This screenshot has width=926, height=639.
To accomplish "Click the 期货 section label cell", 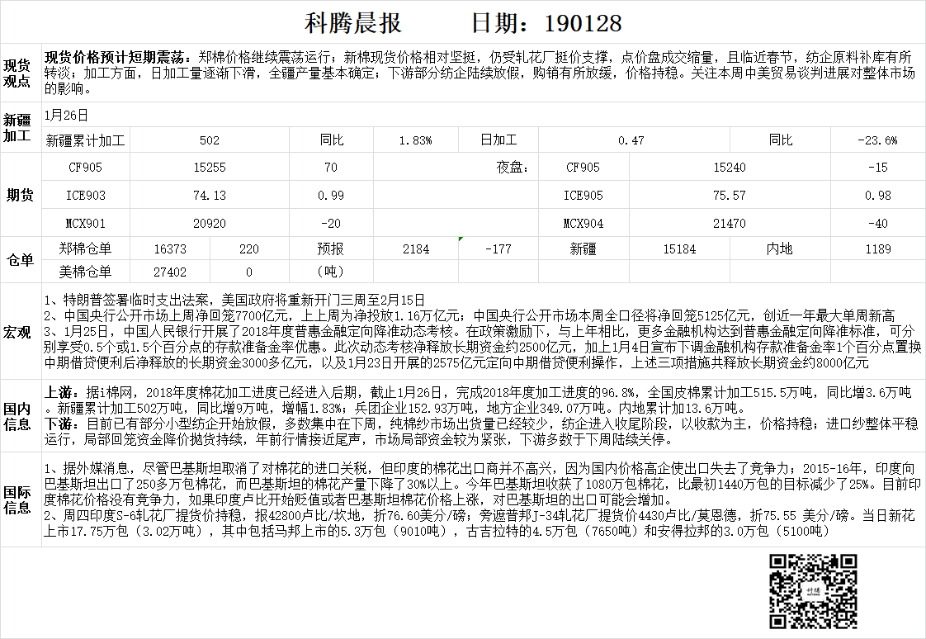I will pyautogui.click(x=18, y=196).
